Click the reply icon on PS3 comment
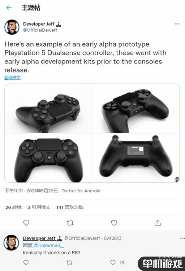The height and width of the screenshot is (271, 185). [x=26, y=263]
